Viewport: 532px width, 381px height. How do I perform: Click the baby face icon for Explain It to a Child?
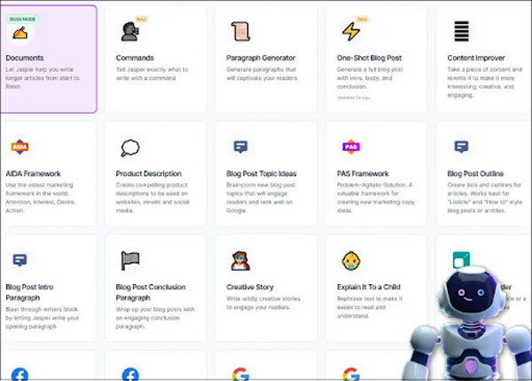click(351, 260)
